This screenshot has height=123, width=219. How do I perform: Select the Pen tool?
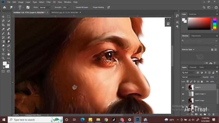point(9,46)
